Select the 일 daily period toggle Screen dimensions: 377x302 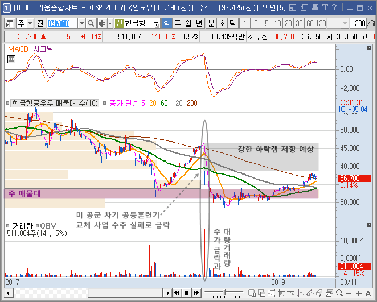[x=167, y=23]
